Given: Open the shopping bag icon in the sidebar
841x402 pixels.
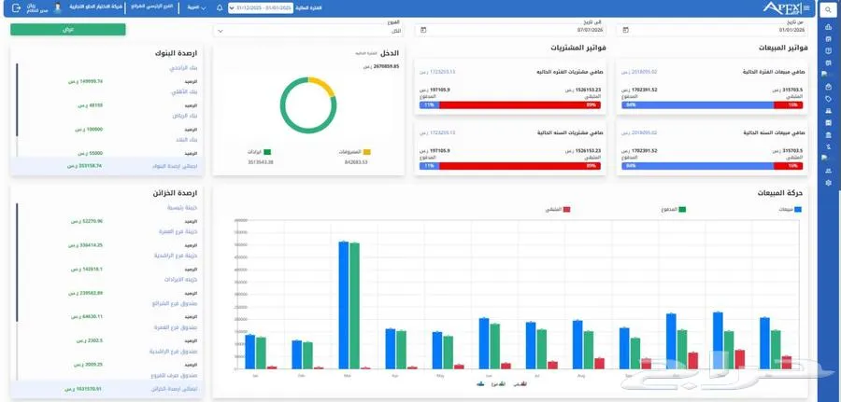Looking at the screenshot, I should 828,87.
